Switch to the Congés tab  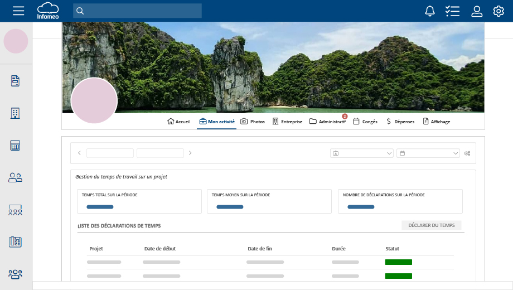tap(365, 122)
